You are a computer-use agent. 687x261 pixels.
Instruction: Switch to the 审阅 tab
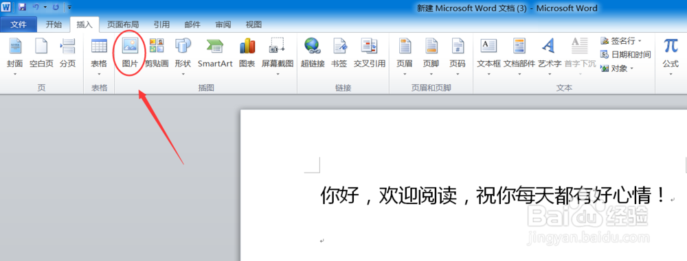(223, 25)
